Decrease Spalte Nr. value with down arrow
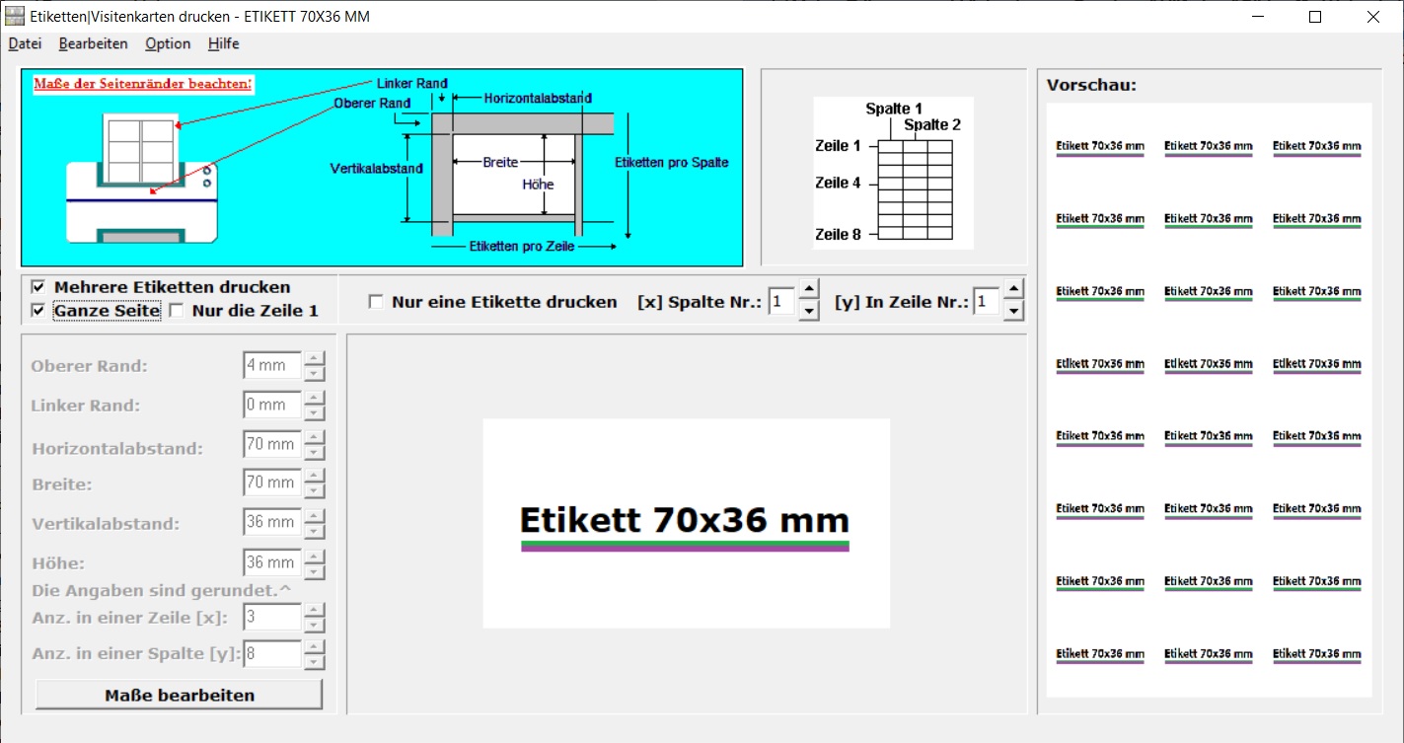Screen dimensions: 1404x743 click(x=809, y=312)
